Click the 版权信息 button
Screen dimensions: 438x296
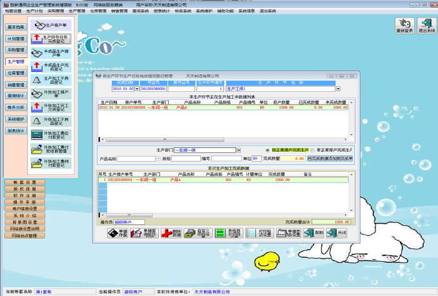pyautogui.click(x=25, y=189)
